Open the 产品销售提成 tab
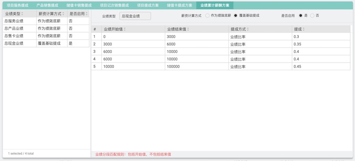355x161 pixels. coord(47,6)
